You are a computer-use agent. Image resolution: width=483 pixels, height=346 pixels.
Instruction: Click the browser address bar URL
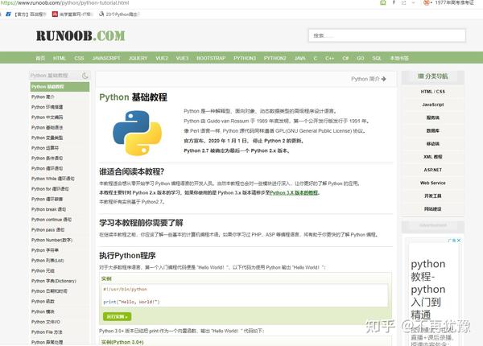pyautogui.click(x=64, y=2)
